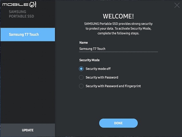Click the underline beneath the Name text field
This screenshot has height=137, width=182.
click(x=118, y=52)
